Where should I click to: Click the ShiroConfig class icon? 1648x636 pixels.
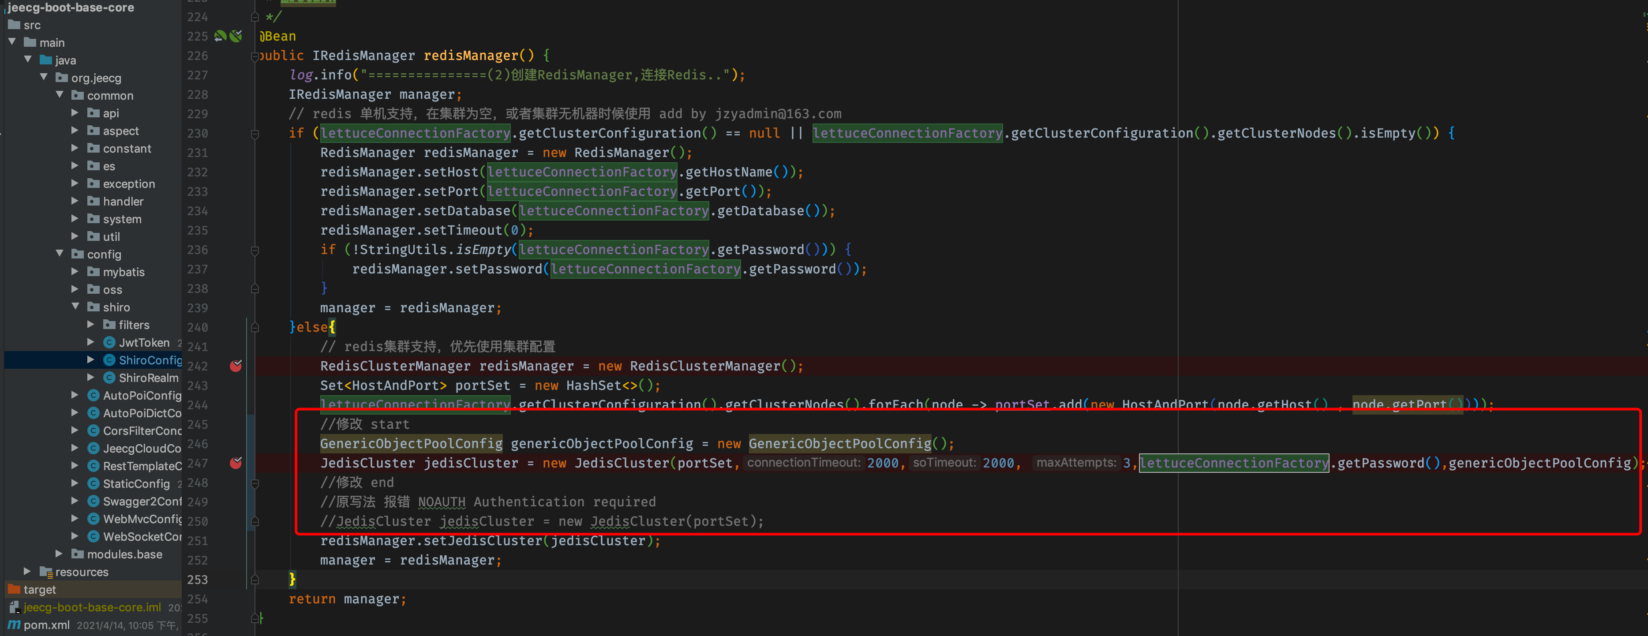pos(109,360)
